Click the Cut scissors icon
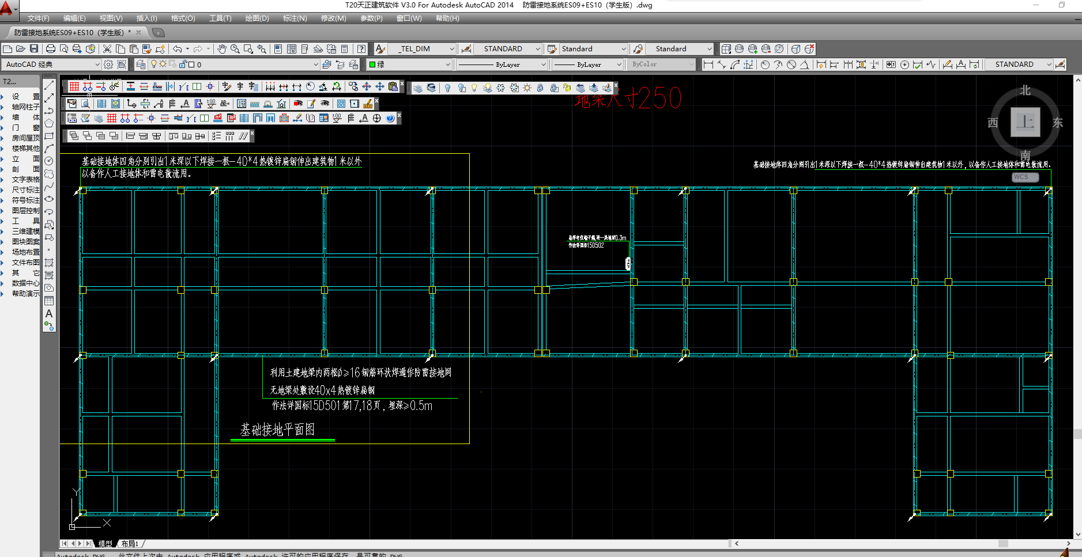1082x557 pixels. pos(107,49)
